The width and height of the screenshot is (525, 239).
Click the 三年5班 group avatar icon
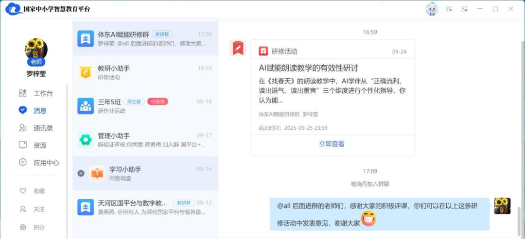(86, 106)
